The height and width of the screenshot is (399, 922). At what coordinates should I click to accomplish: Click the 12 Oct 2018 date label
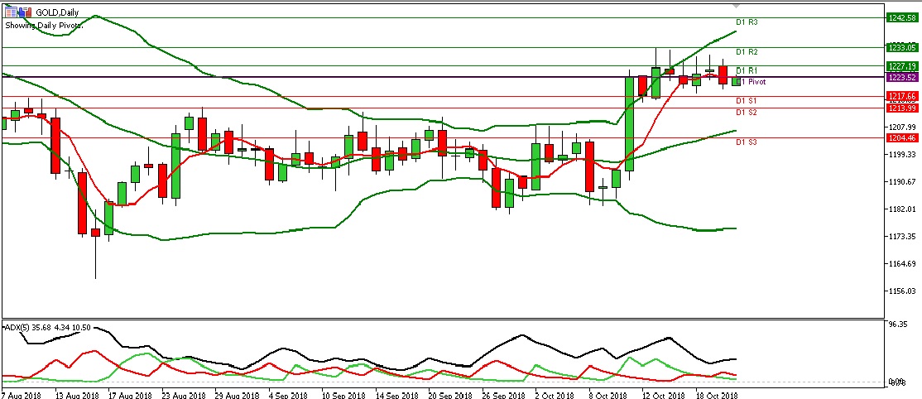pos(664,396)
